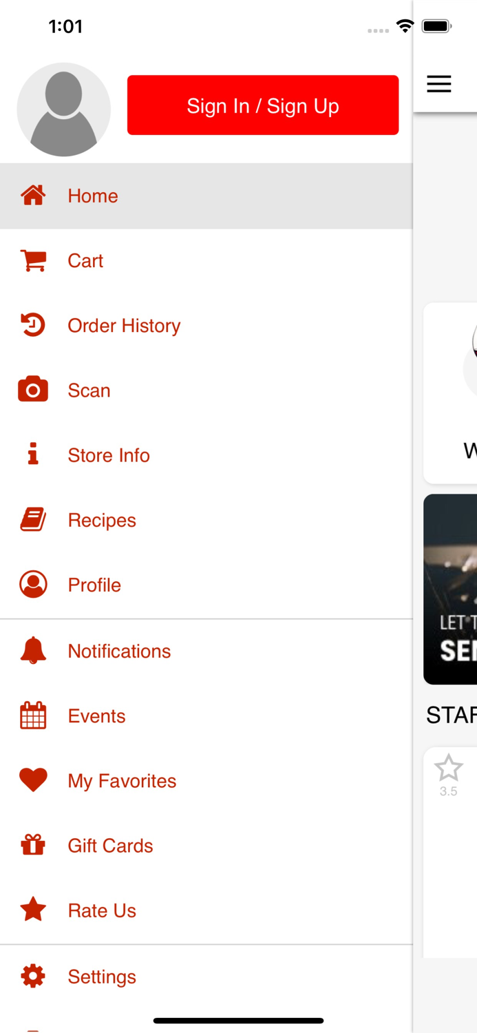Tap the My Favorites heart icon
Viewport: 477px width, 1033px height.
(x=33, y=780)
